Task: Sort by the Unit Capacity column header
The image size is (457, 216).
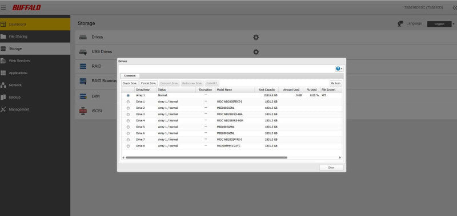Action: coord(267,90)
